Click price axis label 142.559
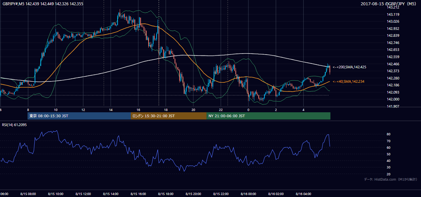 (393, 57)
